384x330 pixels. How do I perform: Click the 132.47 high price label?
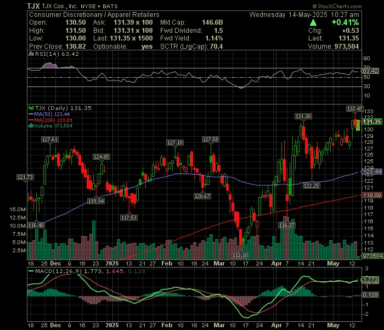(354, 109)
